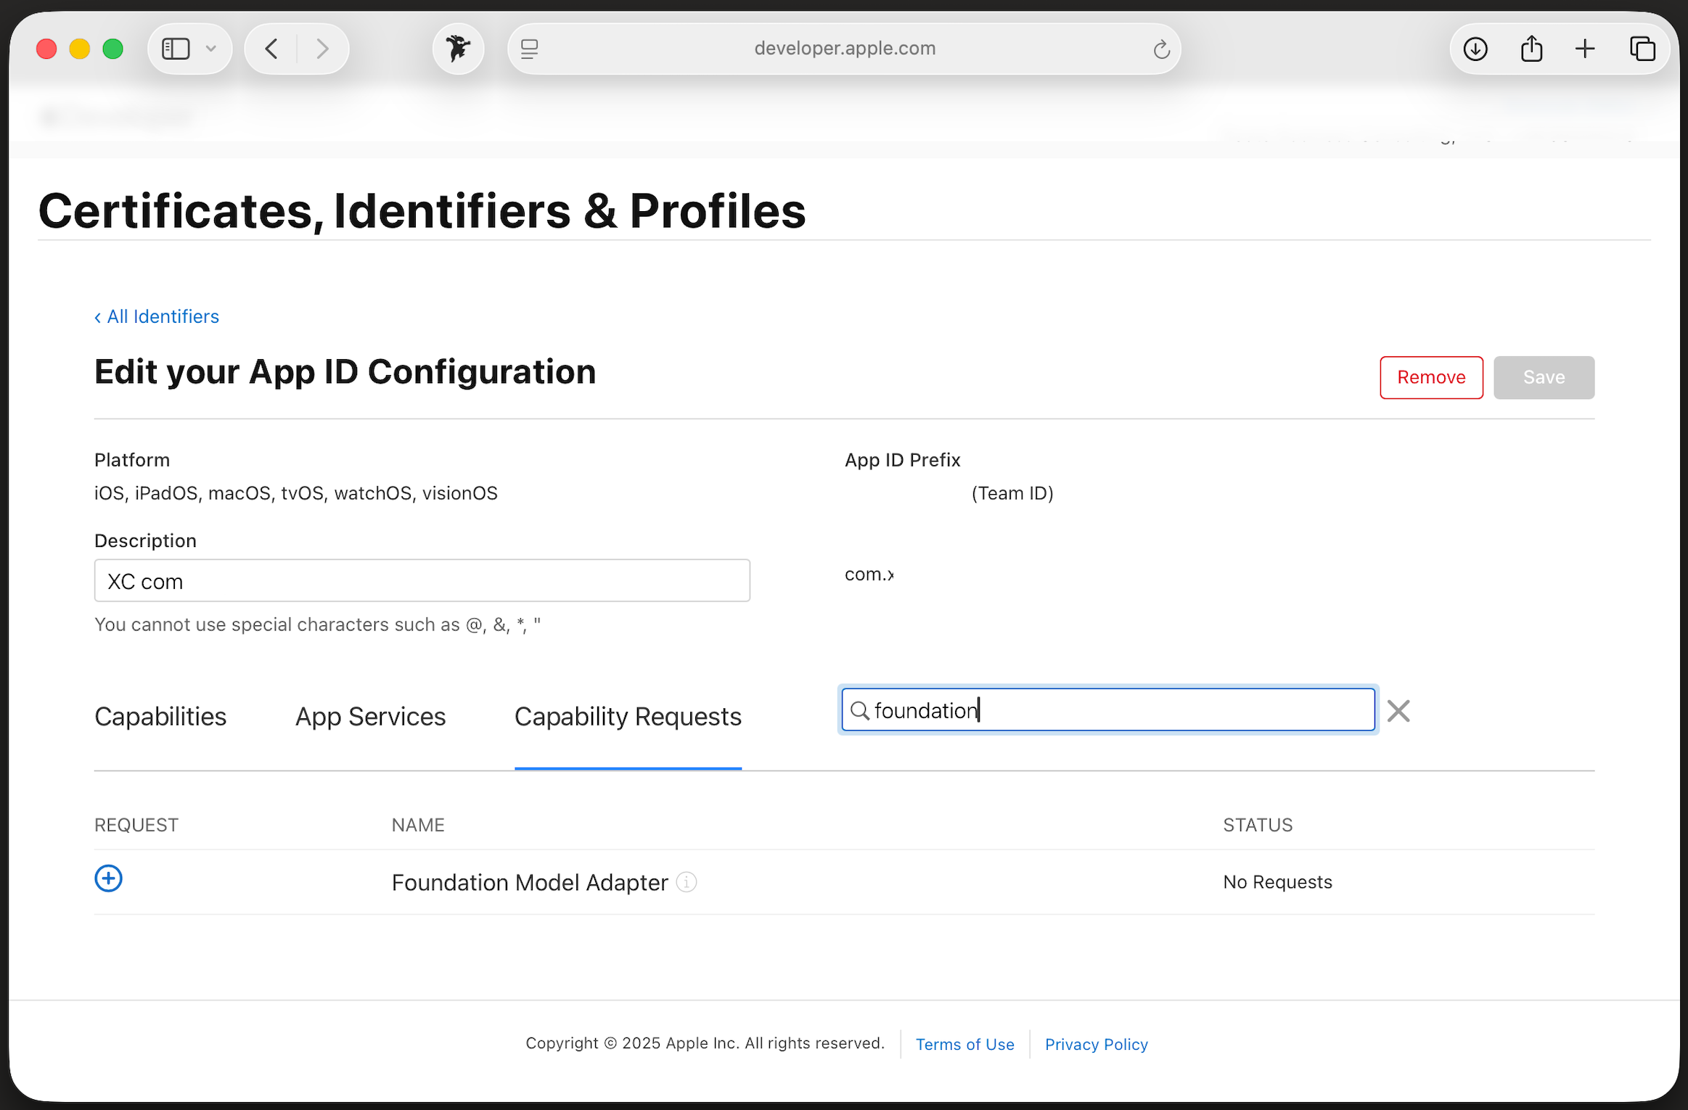Click the Share icon in the toolbar

(1531, 49)
